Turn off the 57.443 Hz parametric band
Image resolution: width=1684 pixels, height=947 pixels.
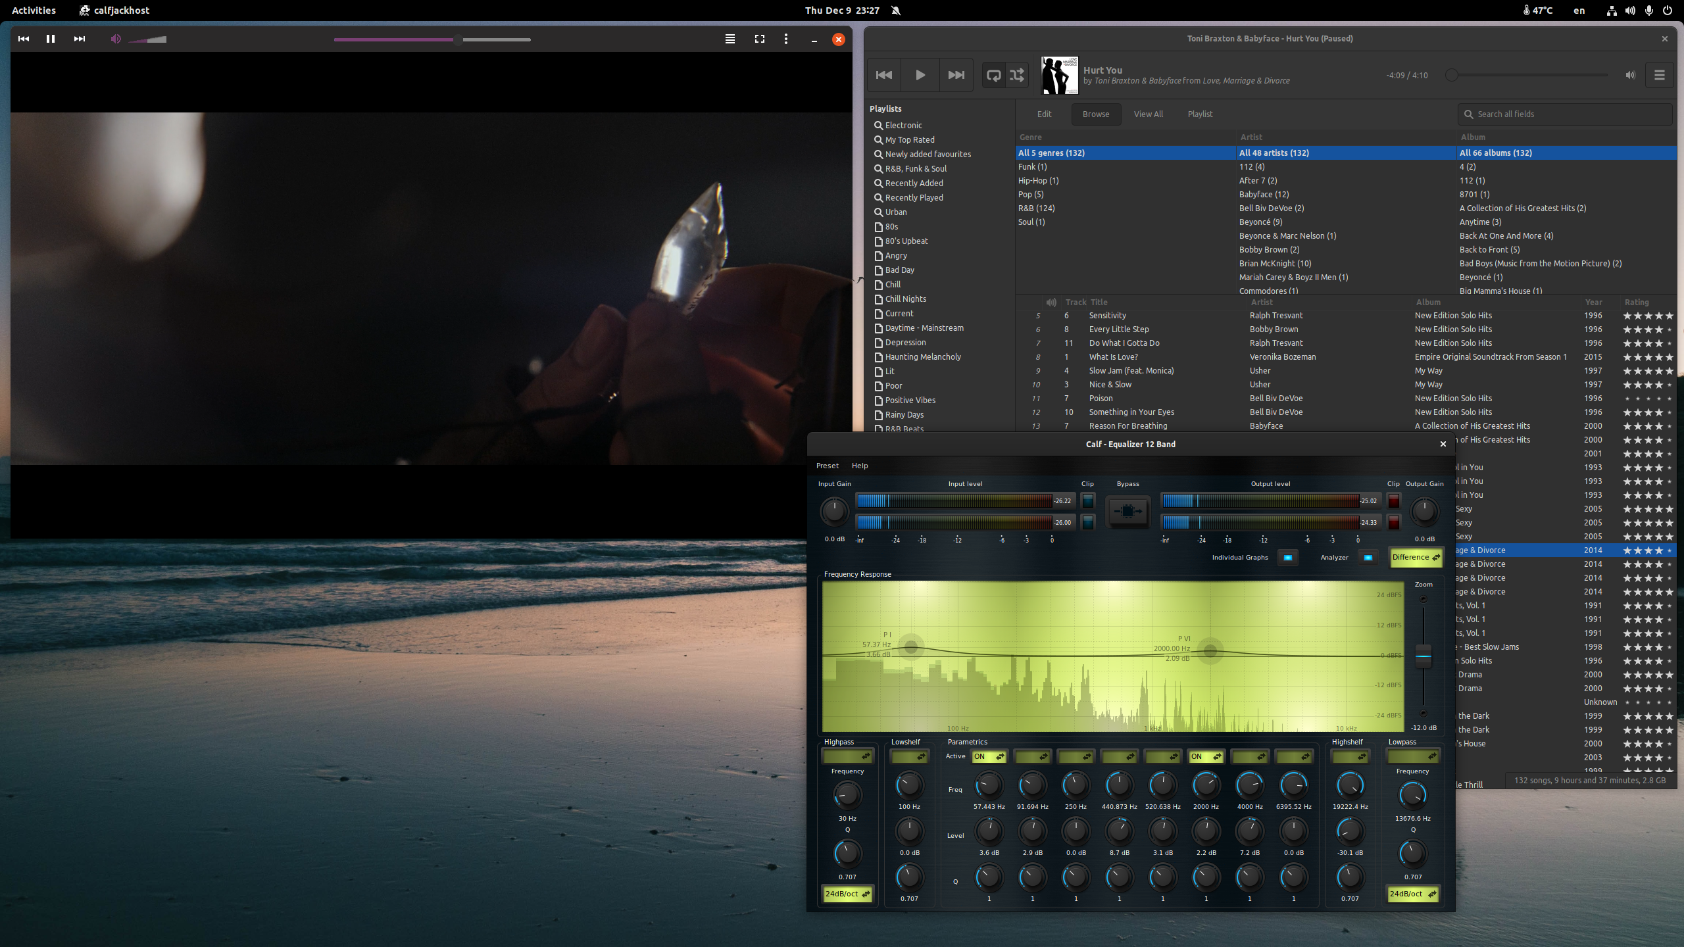pyautogui.click(x=989, y=756)
